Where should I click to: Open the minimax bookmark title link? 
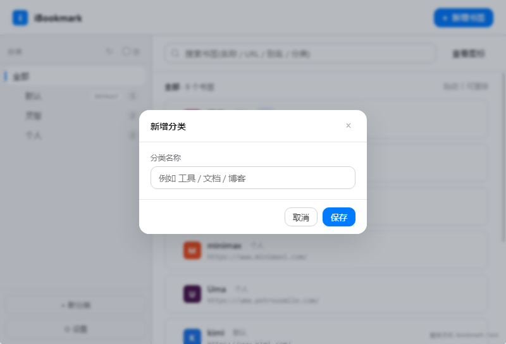coord(225,246)
